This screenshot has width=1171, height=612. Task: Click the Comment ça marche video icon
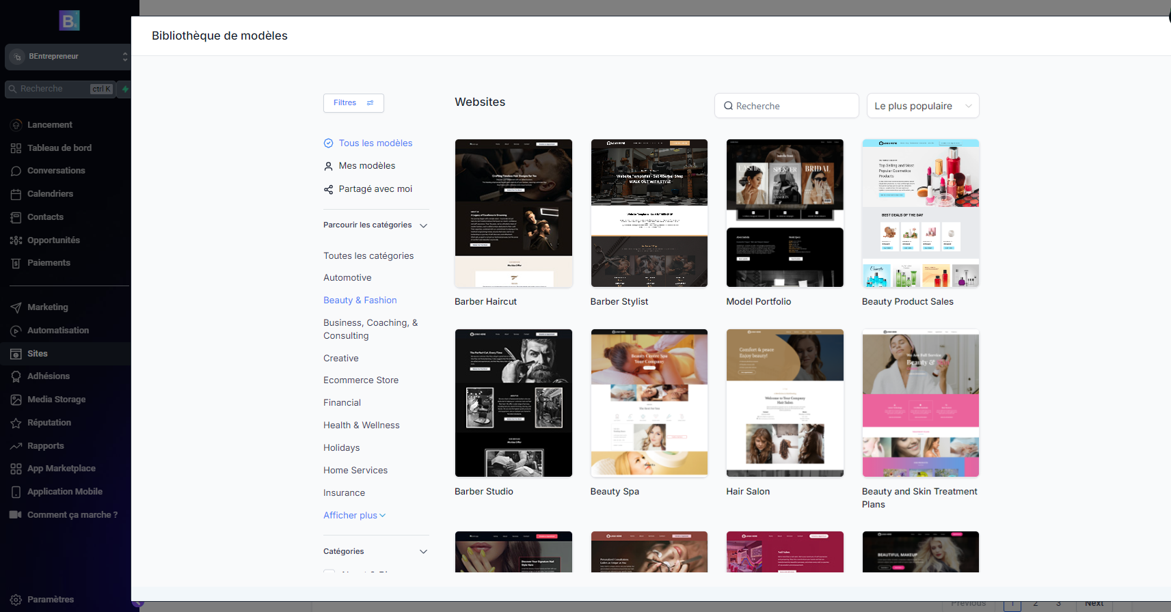pyautogui.click(x=16, y=515)
